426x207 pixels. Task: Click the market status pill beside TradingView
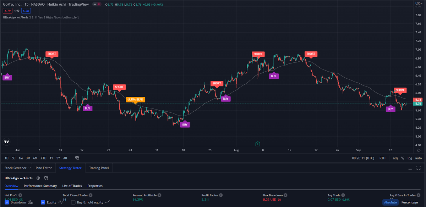click(x=96, y=4)
